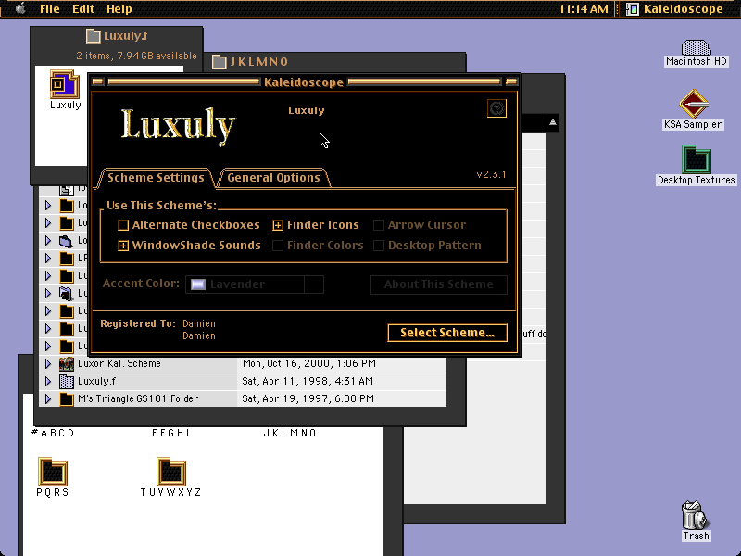This screenshot has width=741, height=556.
Task: Open the File menu
Action: (50, 8)
